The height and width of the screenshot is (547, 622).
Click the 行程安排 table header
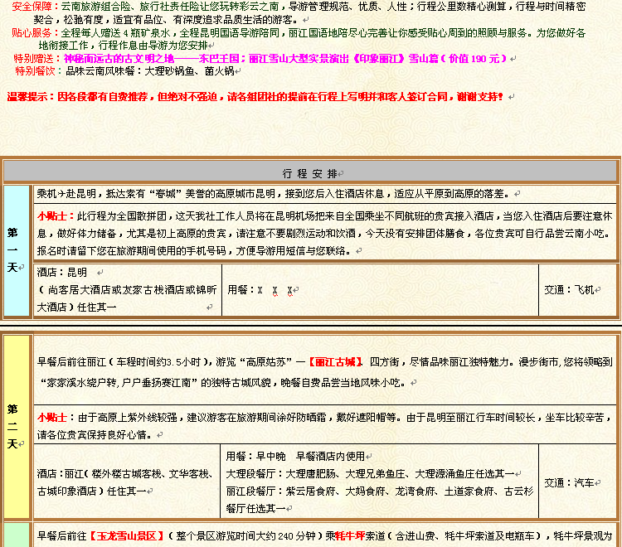(x=310, y=173)
